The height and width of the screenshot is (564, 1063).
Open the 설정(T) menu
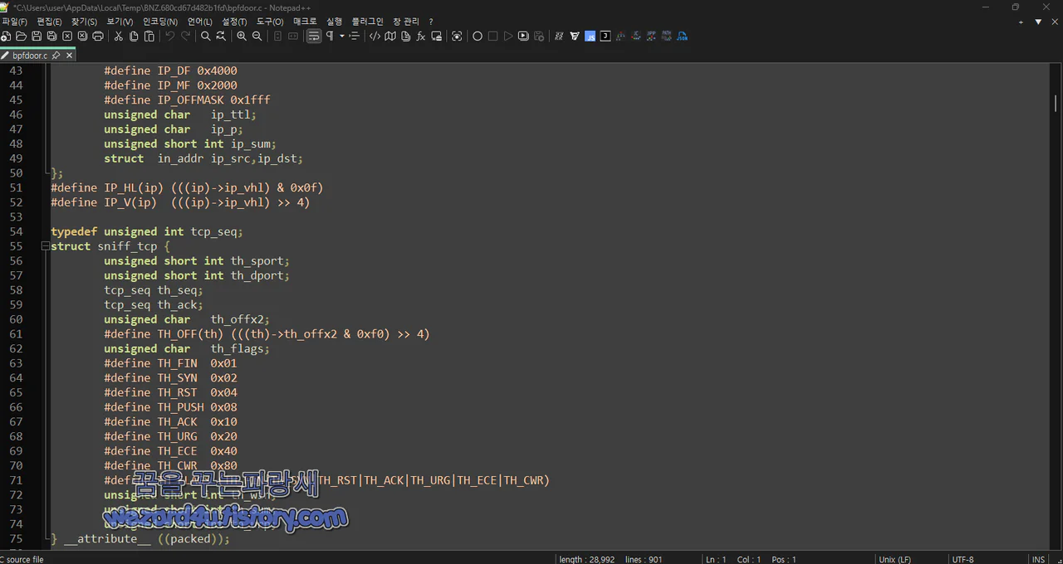(x=234, y=22)
